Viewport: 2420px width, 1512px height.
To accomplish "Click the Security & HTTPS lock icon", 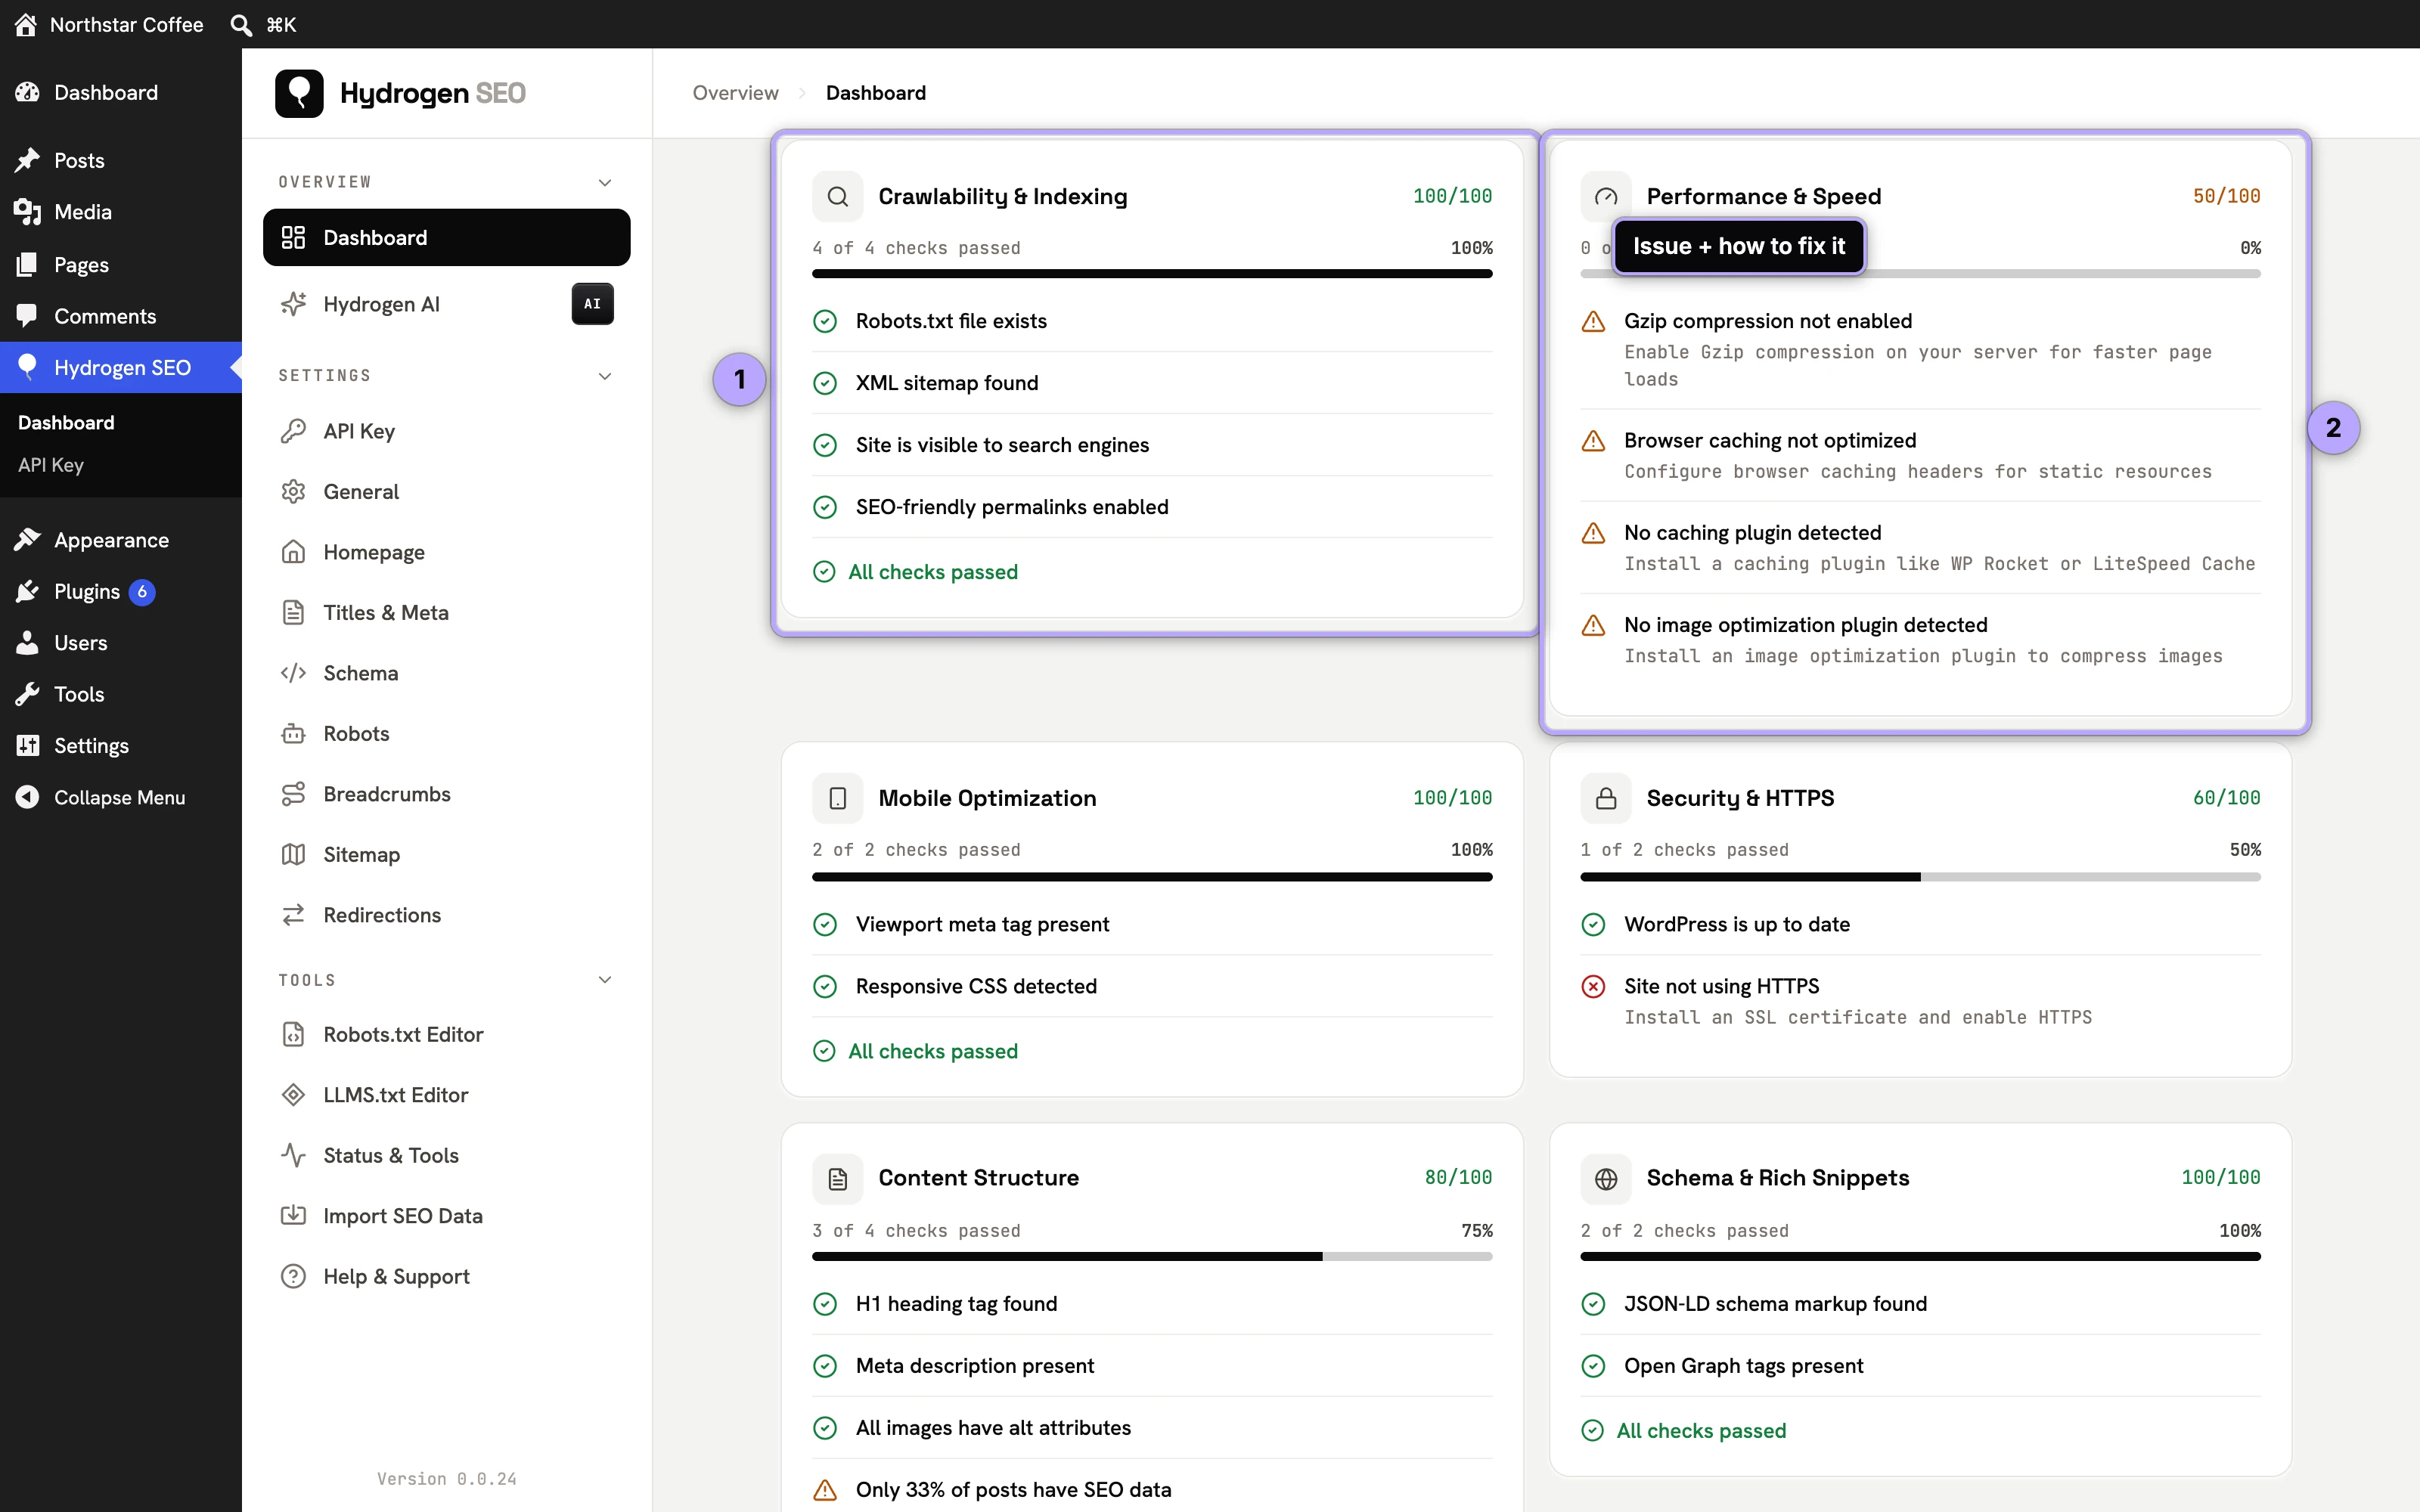I will tap(1605, 798).
